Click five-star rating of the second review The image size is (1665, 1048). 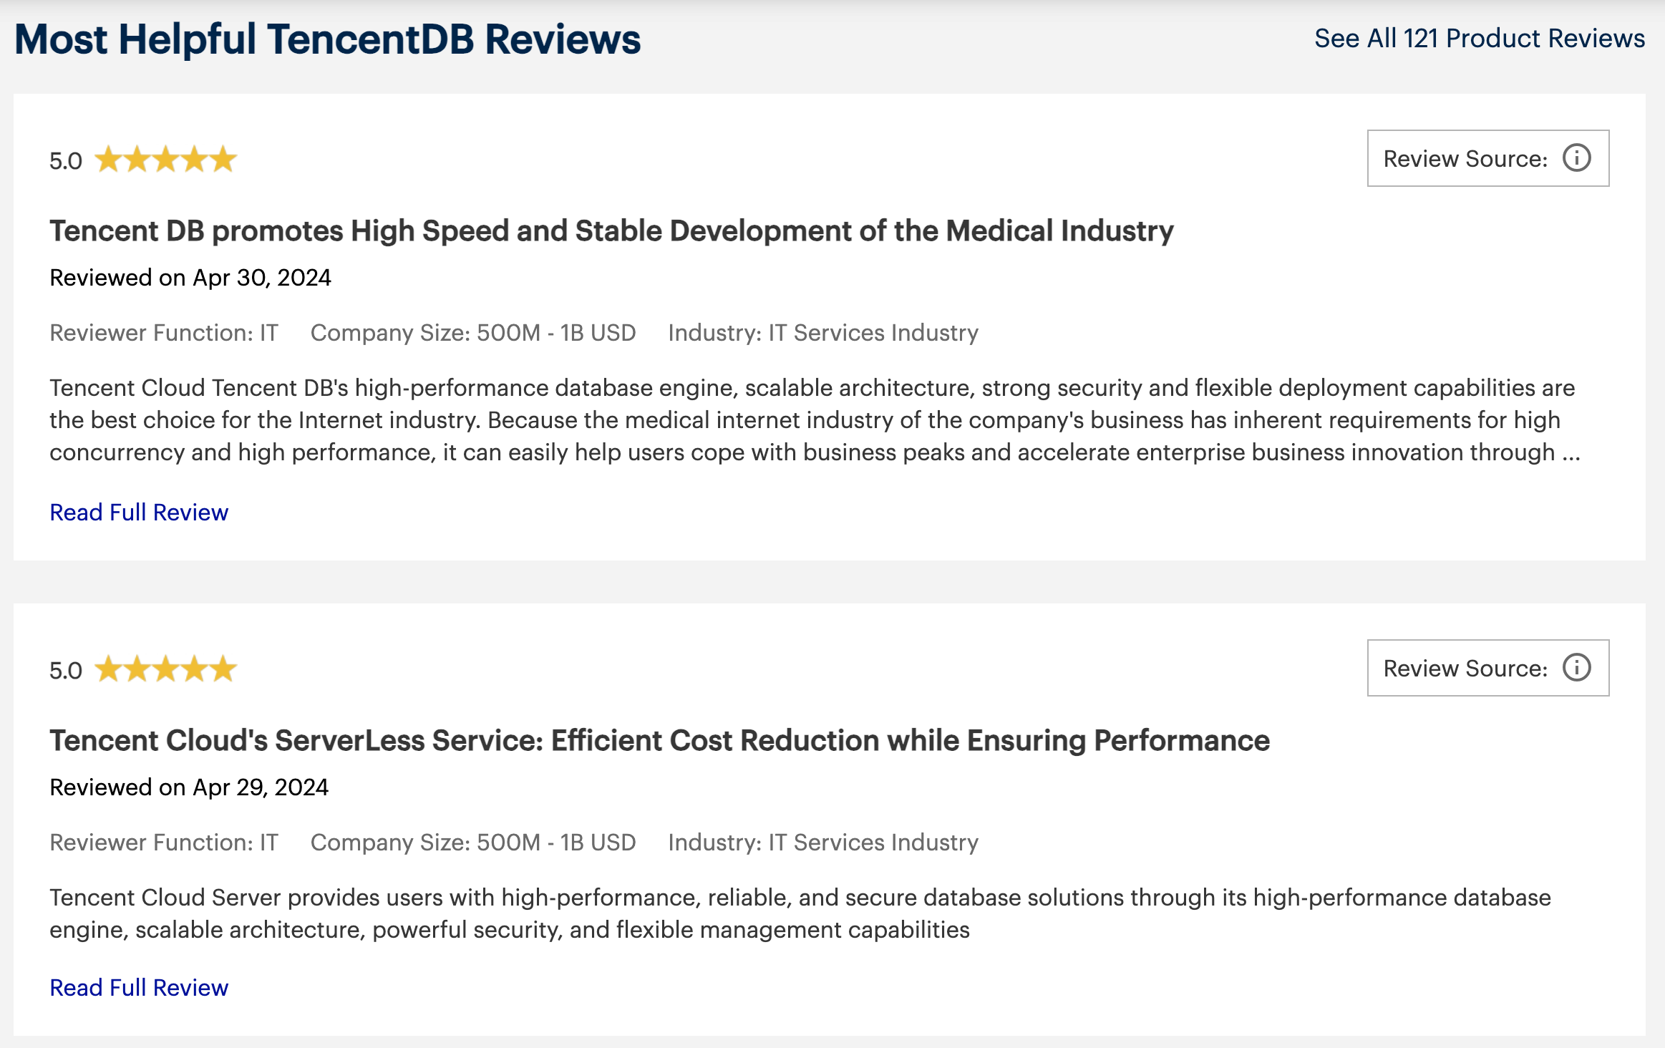[165, 669]
